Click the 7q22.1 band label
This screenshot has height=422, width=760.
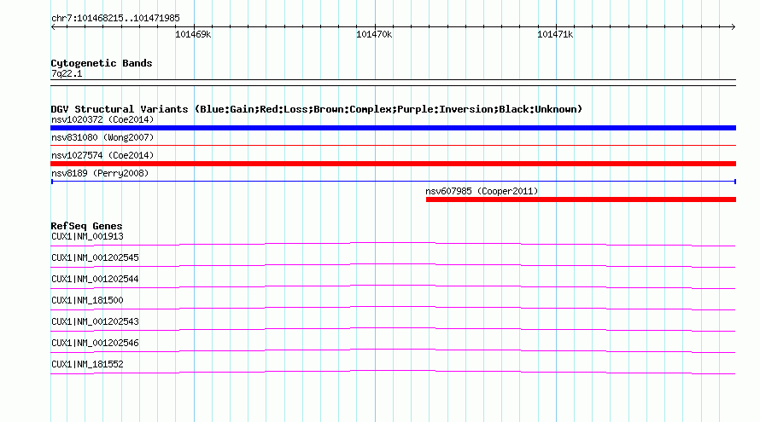pyautogui.click(x=67, y=74)
